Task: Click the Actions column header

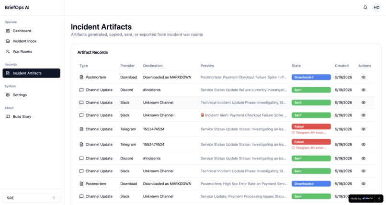Action: click(364, 66)
